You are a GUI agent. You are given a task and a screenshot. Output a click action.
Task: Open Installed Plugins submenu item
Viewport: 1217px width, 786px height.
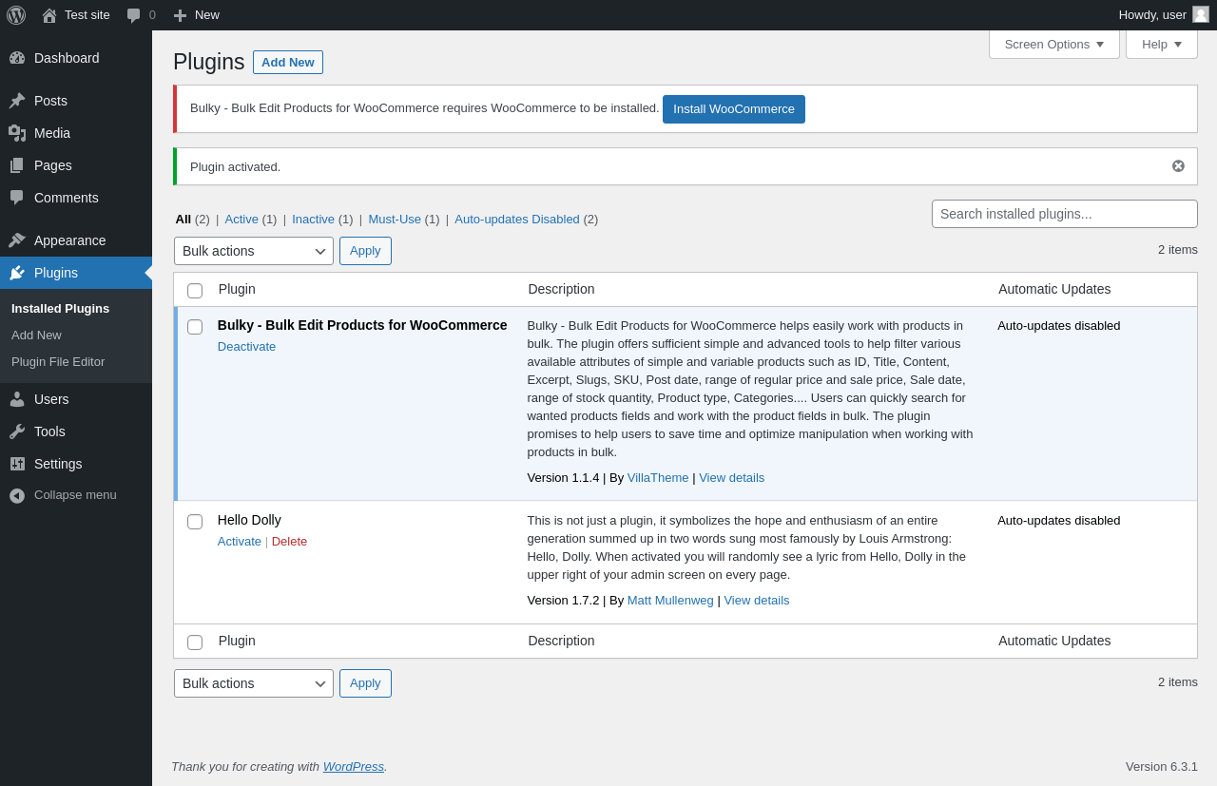coord(60,308)
